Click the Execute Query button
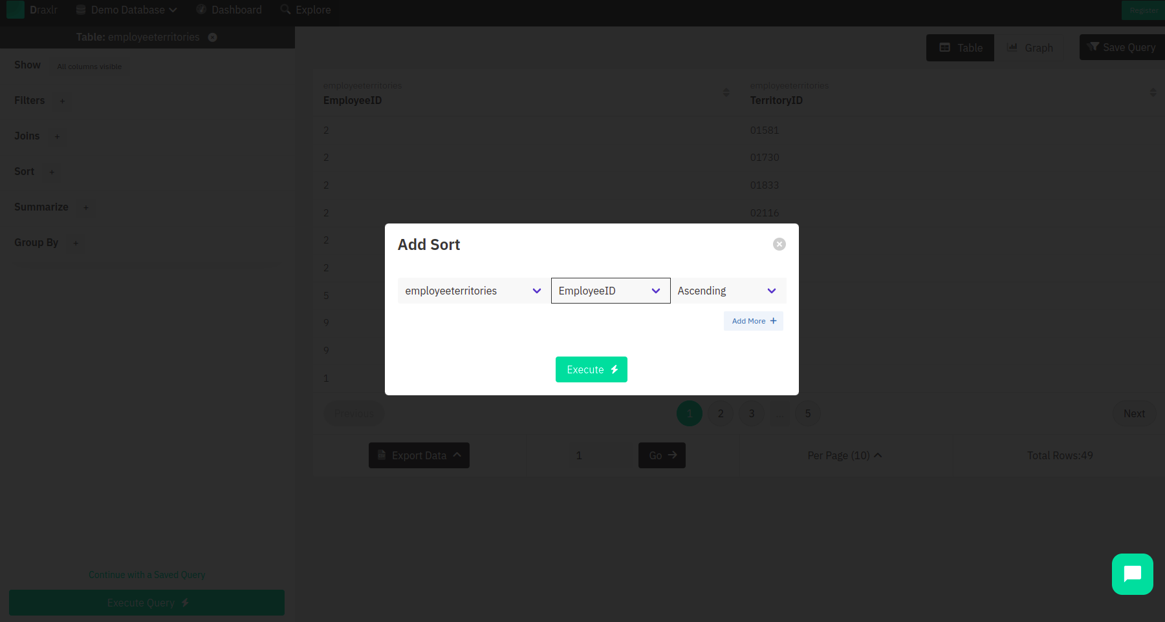Image resolution: width=1165 pixels, height=622 pixels. click(x=147, y=603)
